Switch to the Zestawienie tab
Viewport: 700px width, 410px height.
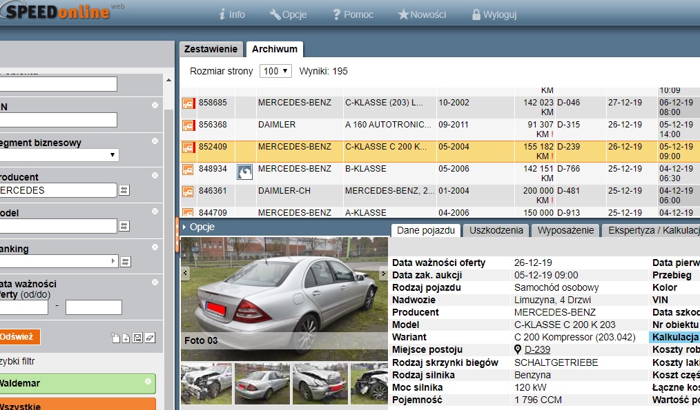tap(211, 49)
